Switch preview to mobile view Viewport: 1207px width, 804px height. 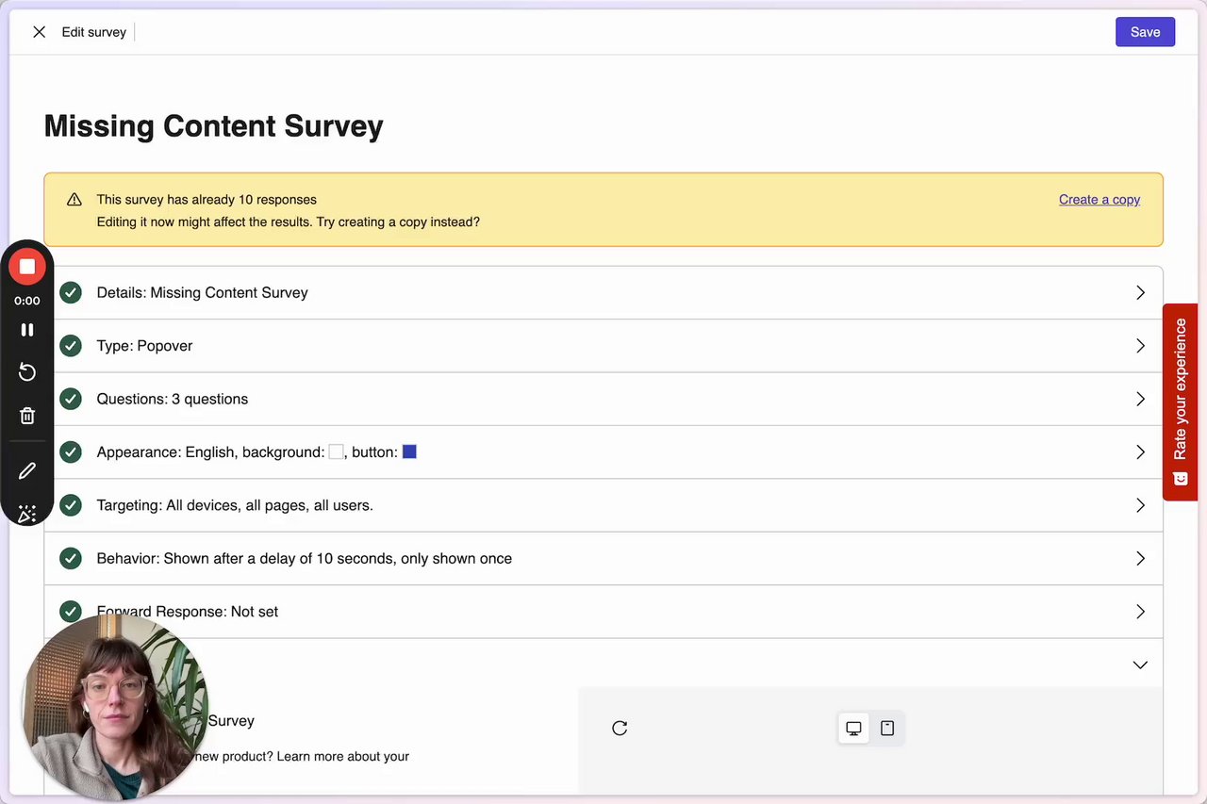coord(887,728)
